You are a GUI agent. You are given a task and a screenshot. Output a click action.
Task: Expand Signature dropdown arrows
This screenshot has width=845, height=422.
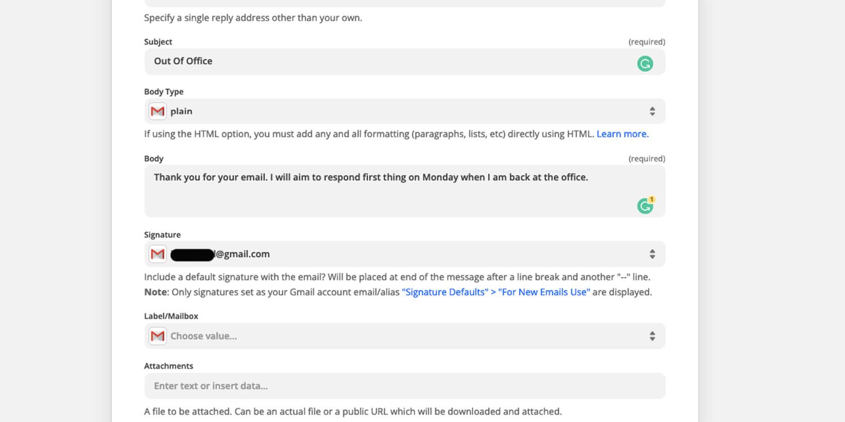652,254
